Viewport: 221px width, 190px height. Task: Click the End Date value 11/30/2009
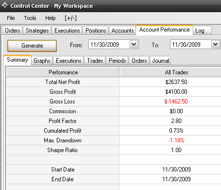[x=176, y=179]
